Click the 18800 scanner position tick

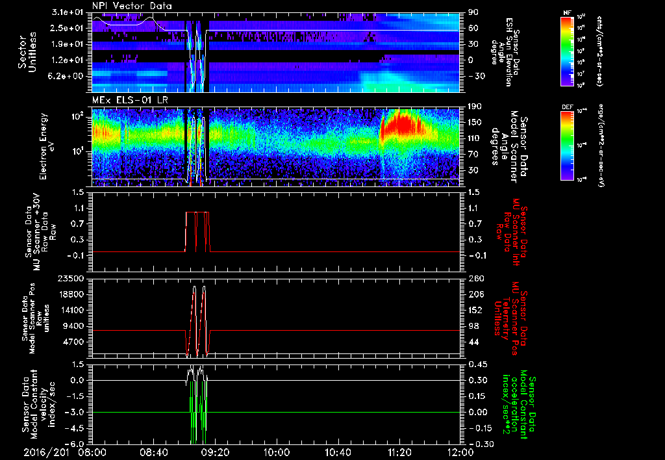[x=71, y=294]
